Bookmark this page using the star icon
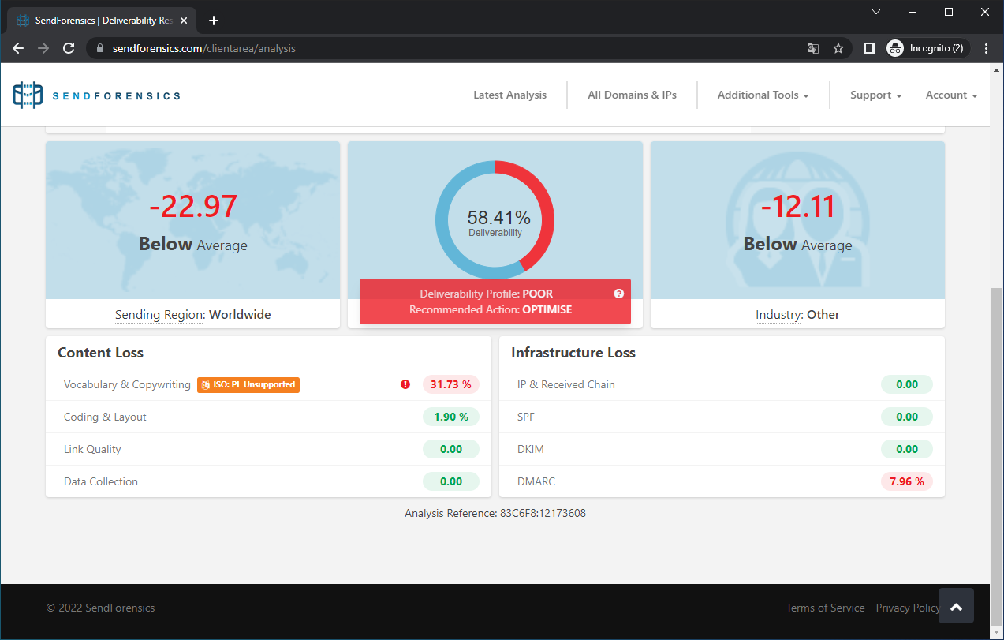The height and width of the screenshot is (640, 1004). (838, 48)
